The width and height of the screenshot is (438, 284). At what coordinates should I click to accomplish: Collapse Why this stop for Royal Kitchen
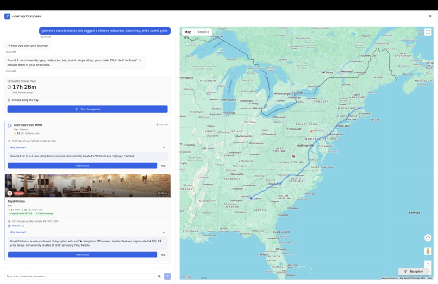point(164,232)
